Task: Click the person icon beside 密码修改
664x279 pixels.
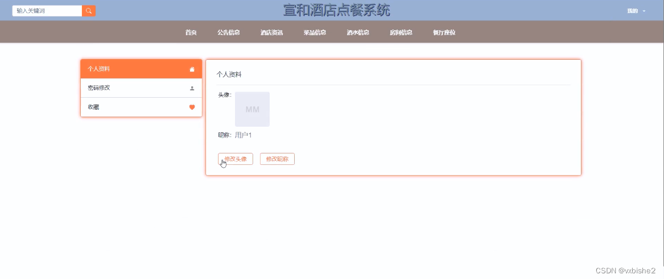Action: [192, 88]
